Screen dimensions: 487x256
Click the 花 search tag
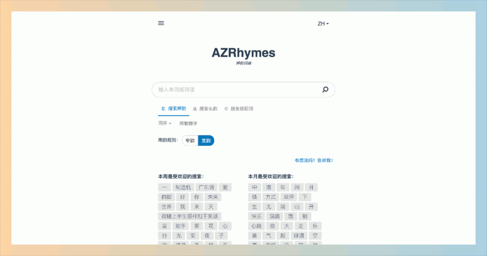(211, 226)
